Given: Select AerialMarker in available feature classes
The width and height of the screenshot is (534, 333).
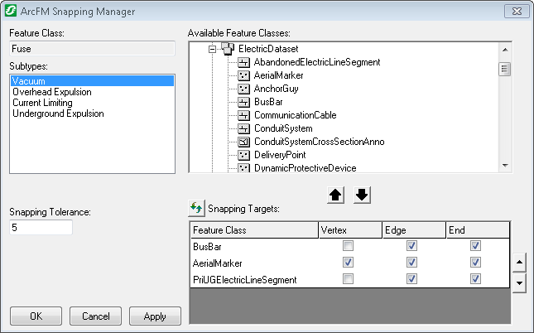Looking at the screenshot, I should pos(278,75).
